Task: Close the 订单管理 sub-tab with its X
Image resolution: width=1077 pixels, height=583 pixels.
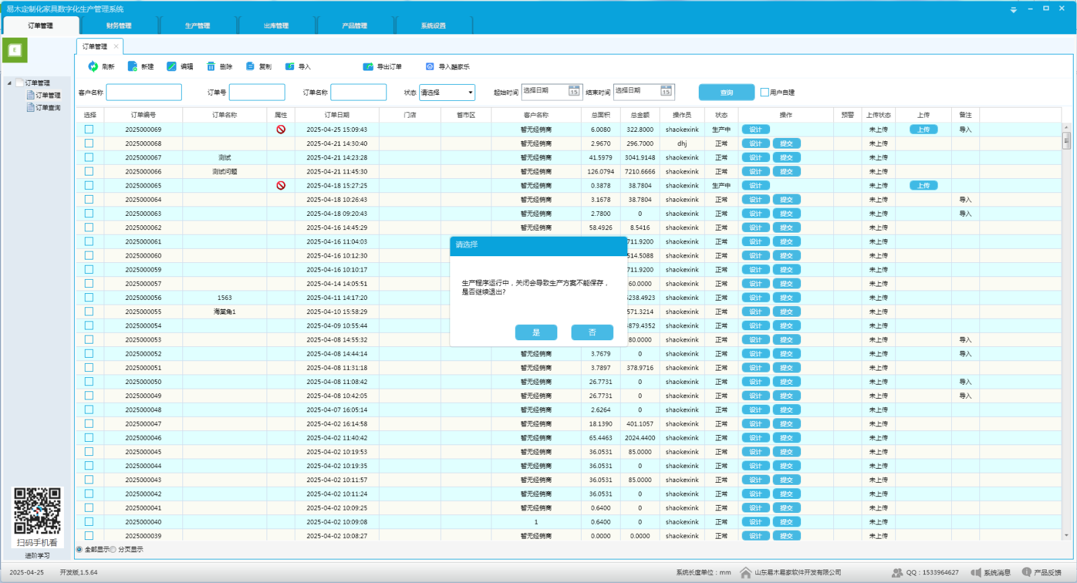Action: click(116, 46)
